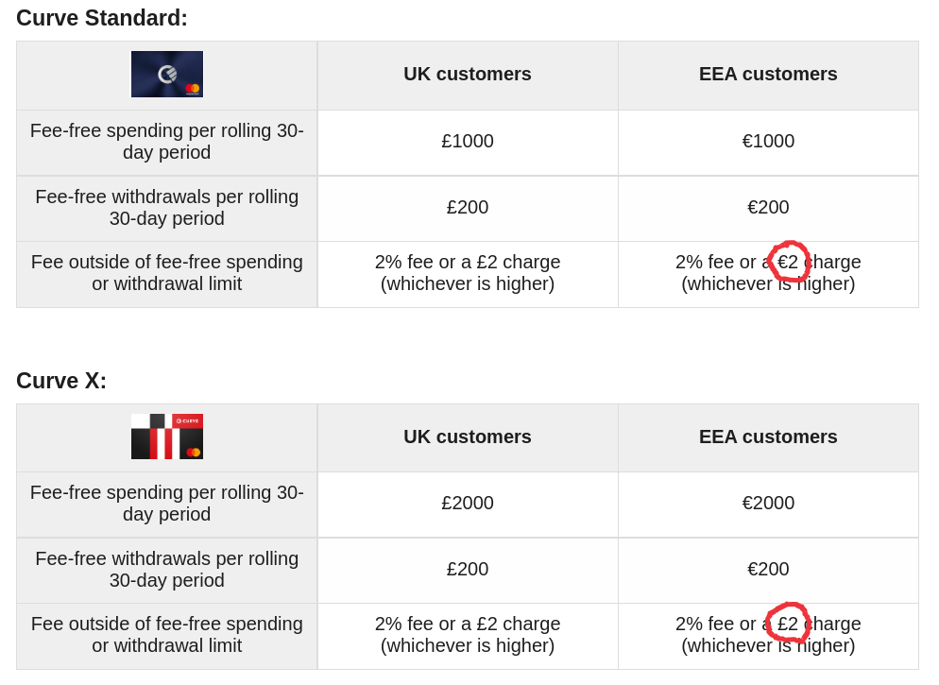
Task: Select EEA customers header in Curve Standard table
Action: click(x=768, y=75)
